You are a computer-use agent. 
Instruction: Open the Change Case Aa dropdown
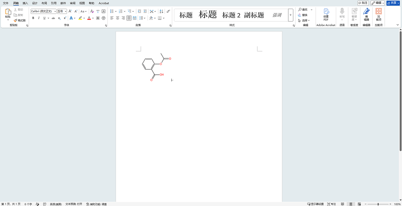point(84,11)
